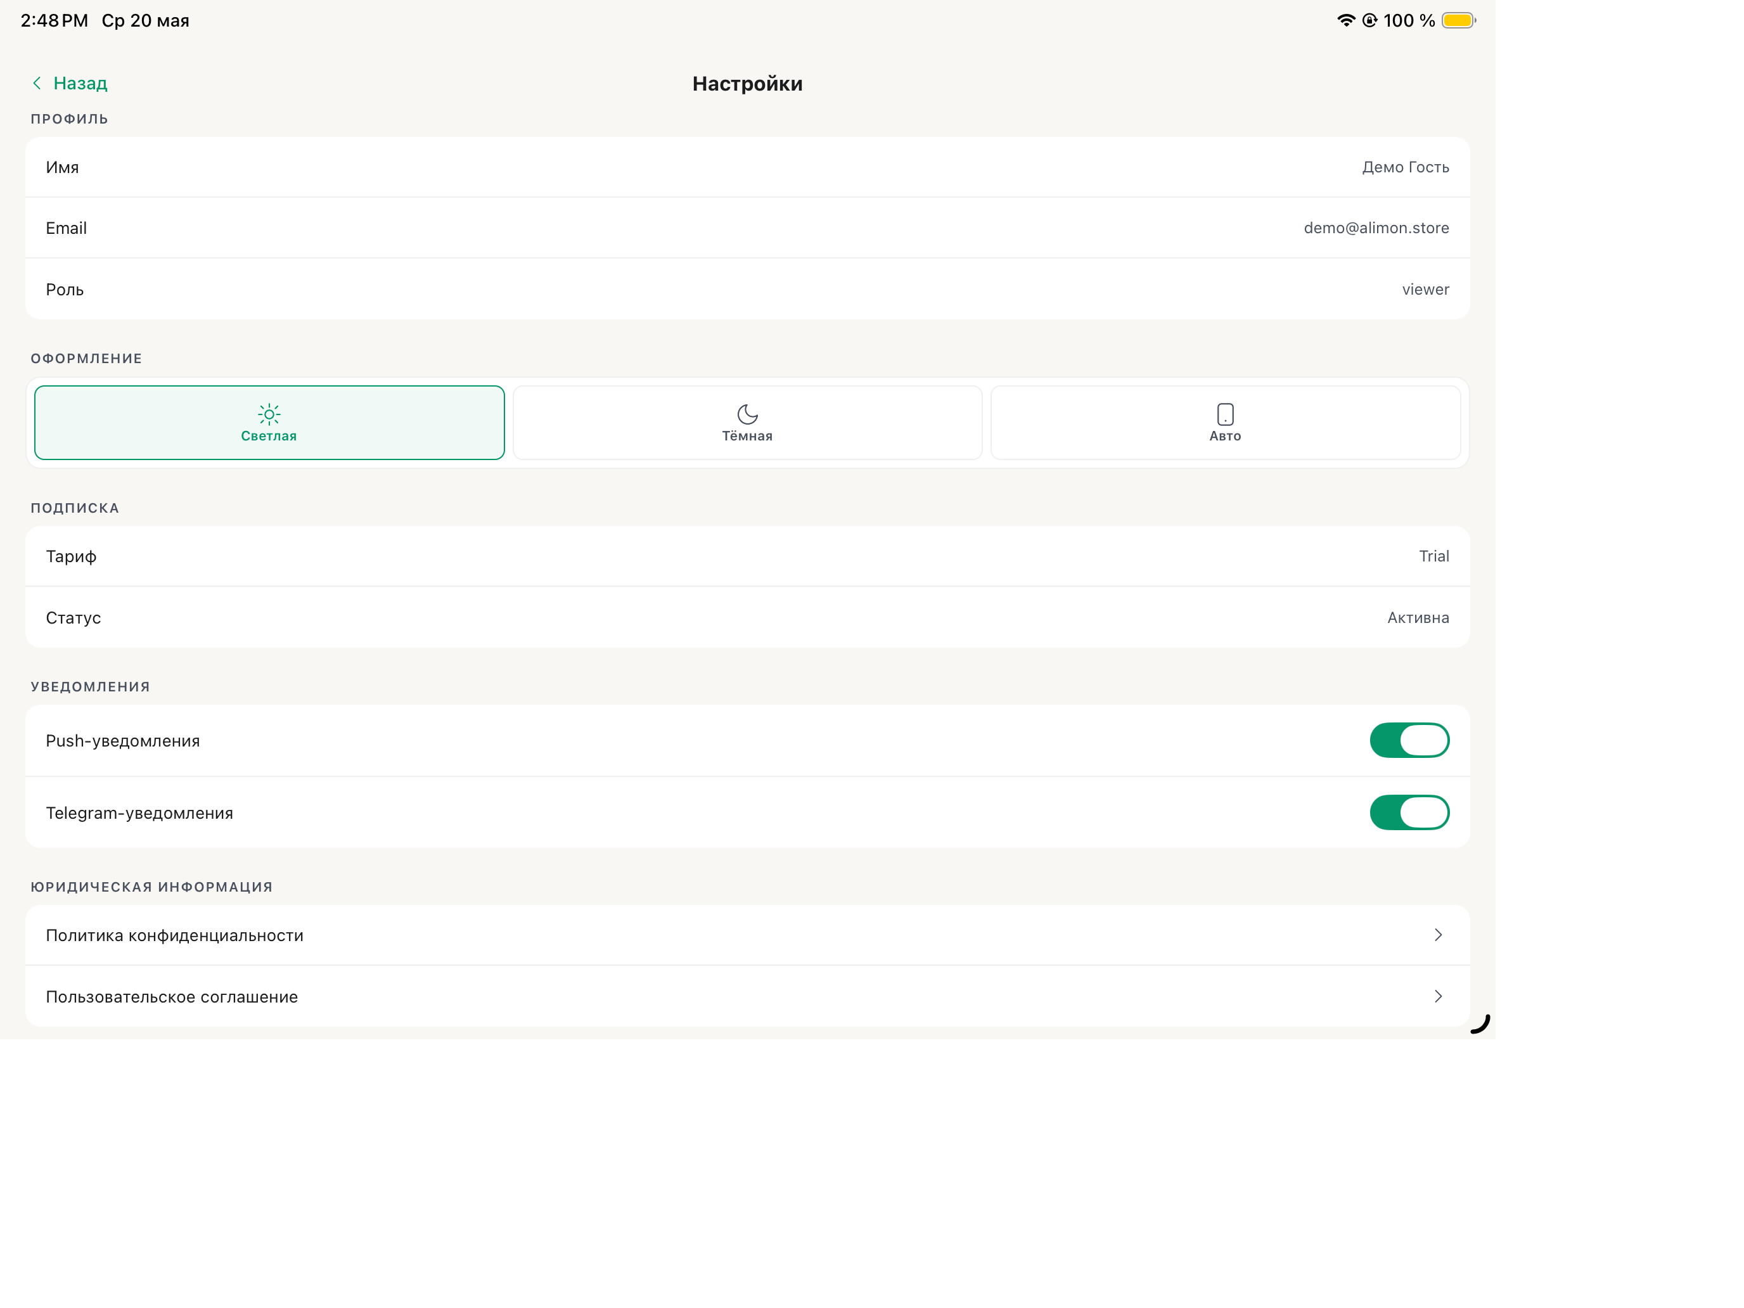Tap the back chevron arrow icon
1744x1308 pixels.
point(36,83)
